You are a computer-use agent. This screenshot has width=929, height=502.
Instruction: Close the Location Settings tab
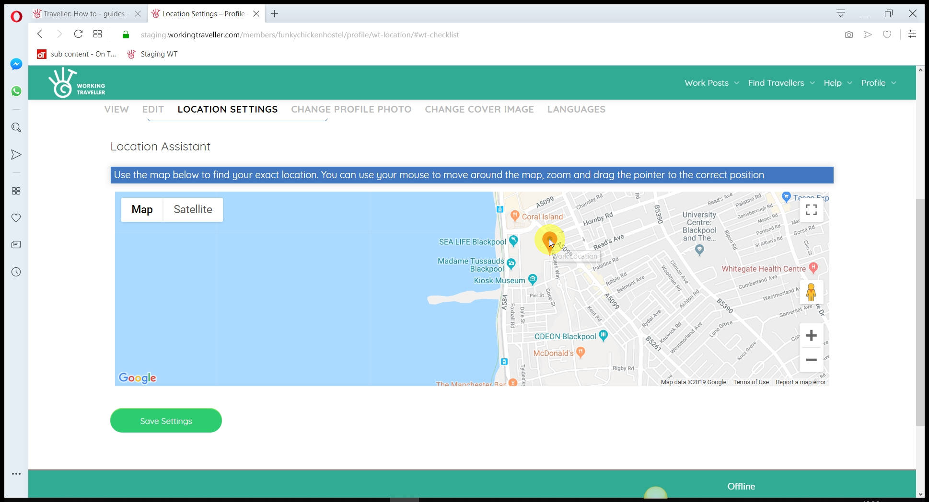[x=256, y=14]
